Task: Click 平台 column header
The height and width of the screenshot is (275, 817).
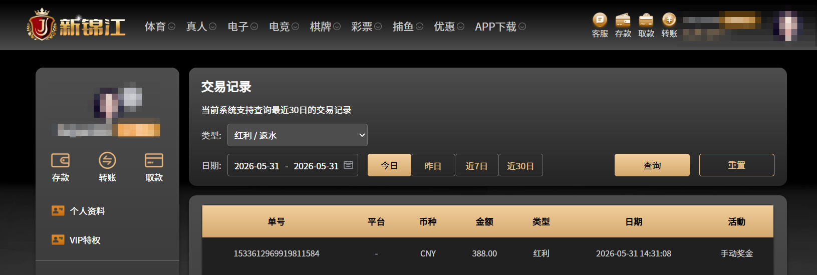Action: tap(376, 221)
